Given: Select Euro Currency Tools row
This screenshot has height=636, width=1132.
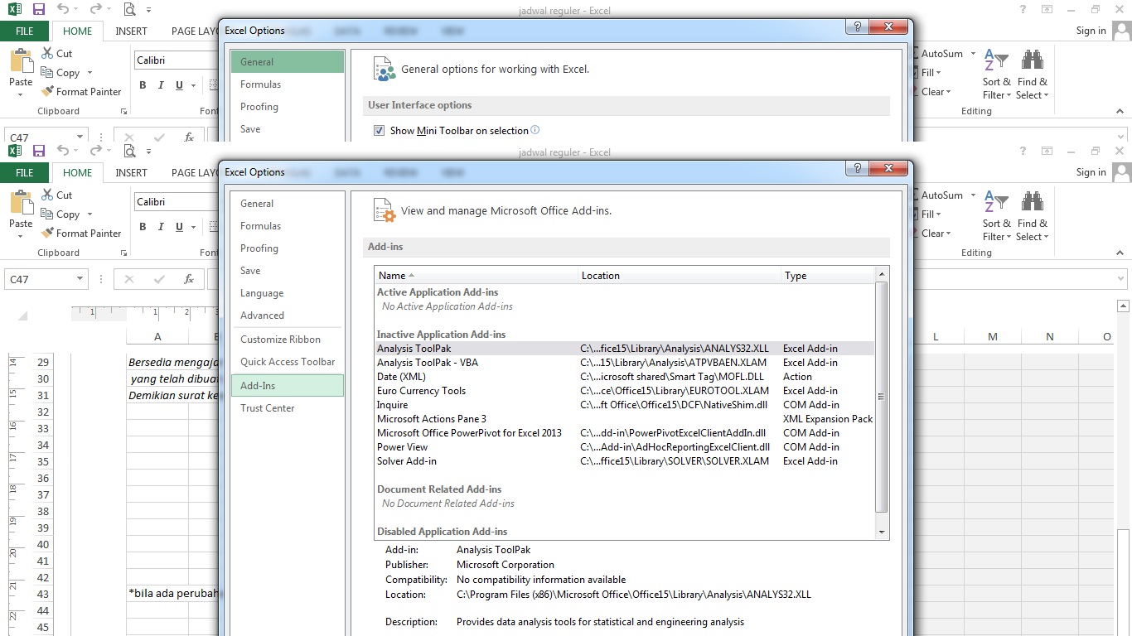Looking at the screenshot, I should click(x=625, y=391).
